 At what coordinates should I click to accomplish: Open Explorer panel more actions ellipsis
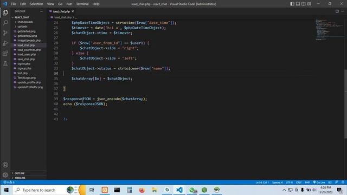point(41,11)
